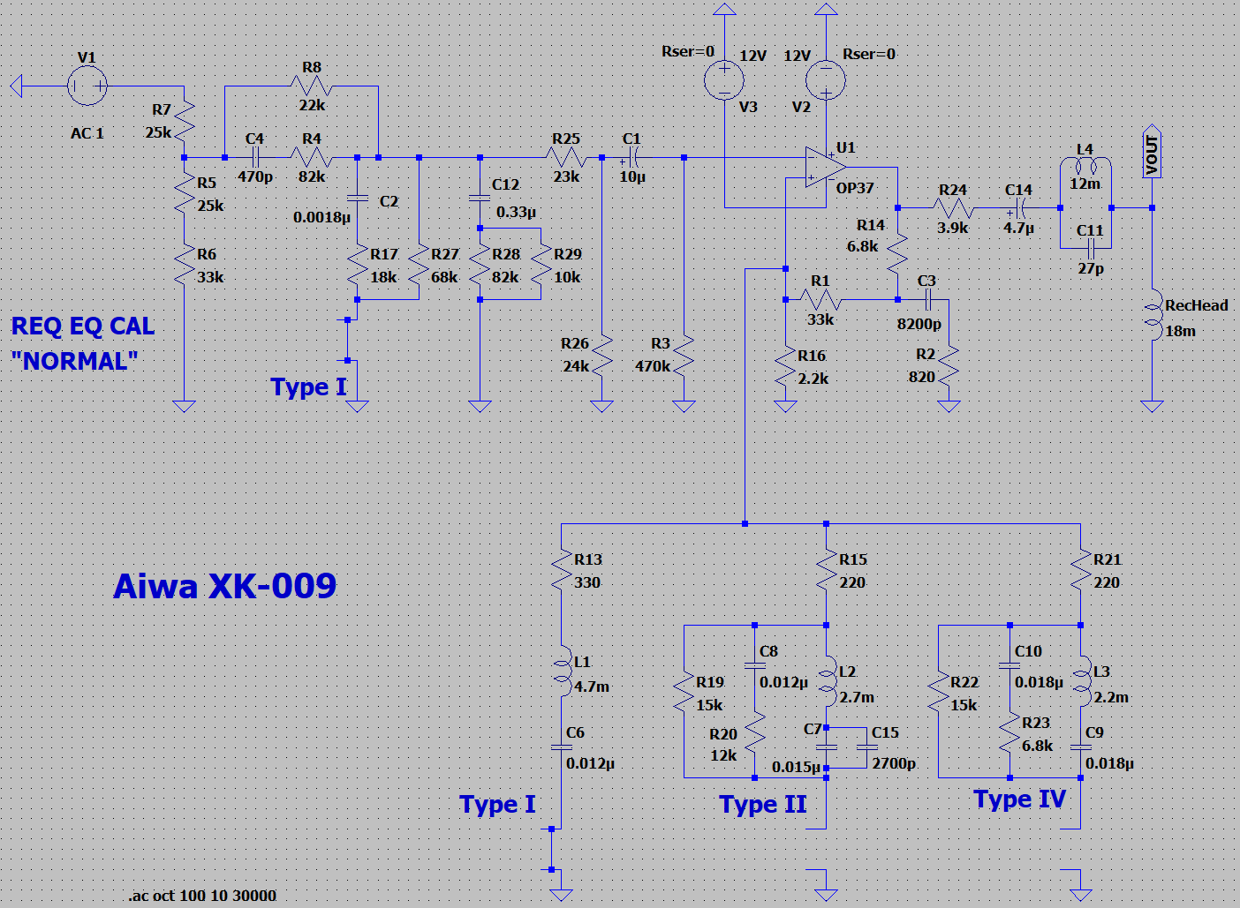Click the R13 330 resistor symbol
1240x908 pixels.
tap(562, 571)
